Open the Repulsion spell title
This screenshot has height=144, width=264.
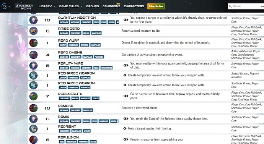coord(68,138)
